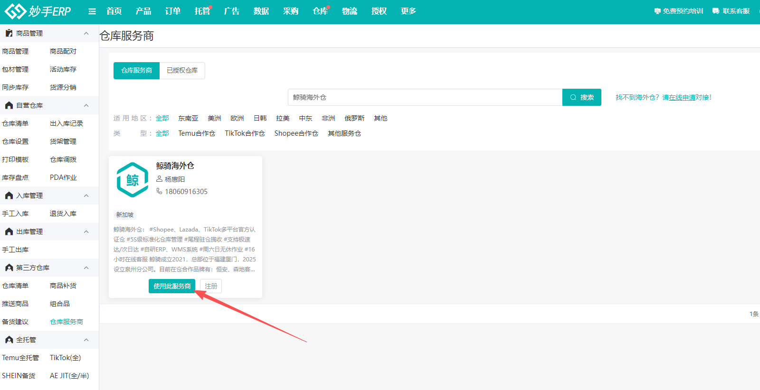Toggle the sidebar hamburger menu icon
This screenshot has height=390, width=760.
(92, 11)
